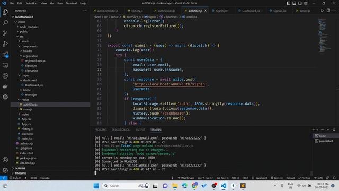Click the CRLF end-of-line selector

point(245,178)
